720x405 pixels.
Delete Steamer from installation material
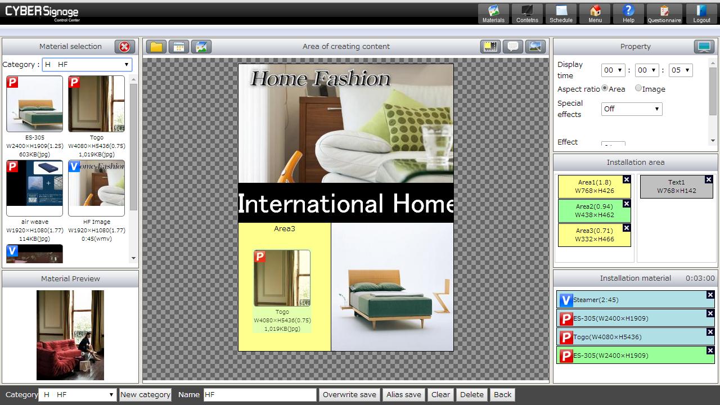(710, 295)
